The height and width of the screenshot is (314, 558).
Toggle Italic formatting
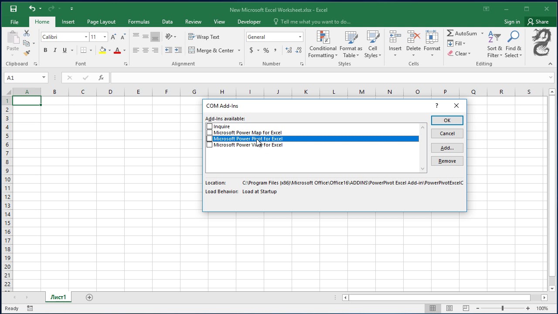pos(55,50)
